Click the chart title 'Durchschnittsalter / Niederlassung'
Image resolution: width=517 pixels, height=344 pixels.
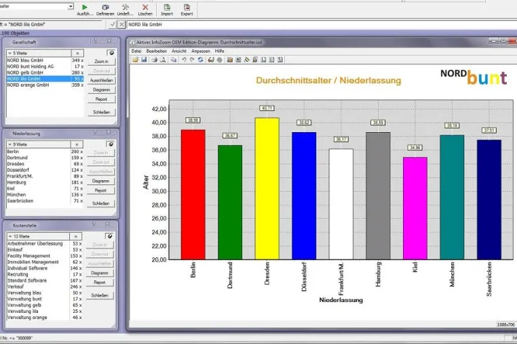pyautogui.click(x=328, y=81)
